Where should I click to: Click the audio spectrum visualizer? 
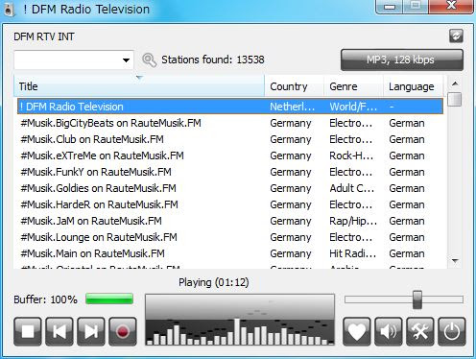(x=240, y=320)
